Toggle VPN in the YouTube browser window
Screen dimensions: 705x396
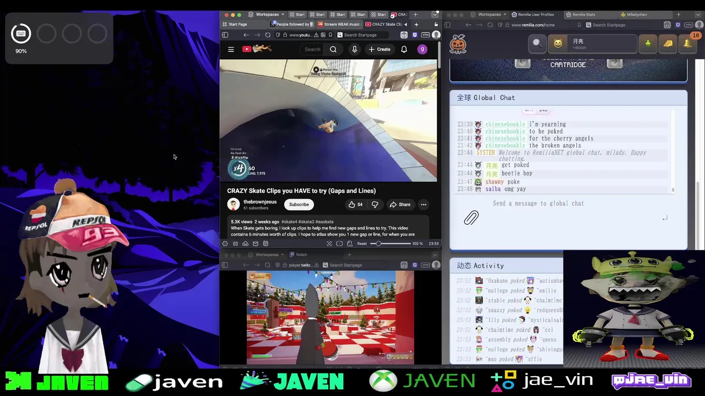pyautogui.click(x=426, y=35)
